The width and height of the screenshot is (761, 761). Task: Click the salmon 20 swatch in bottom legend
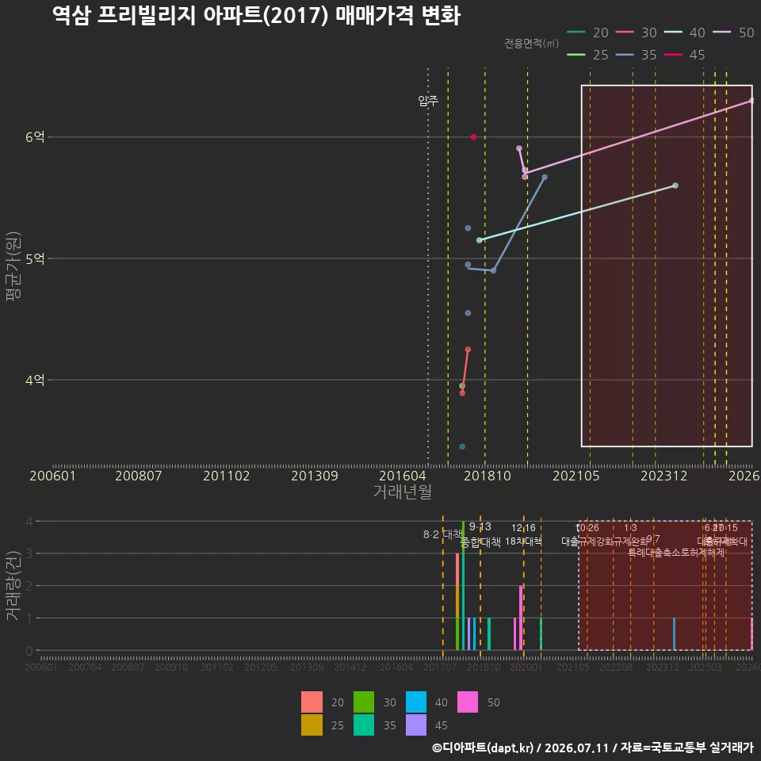point(312,702)
